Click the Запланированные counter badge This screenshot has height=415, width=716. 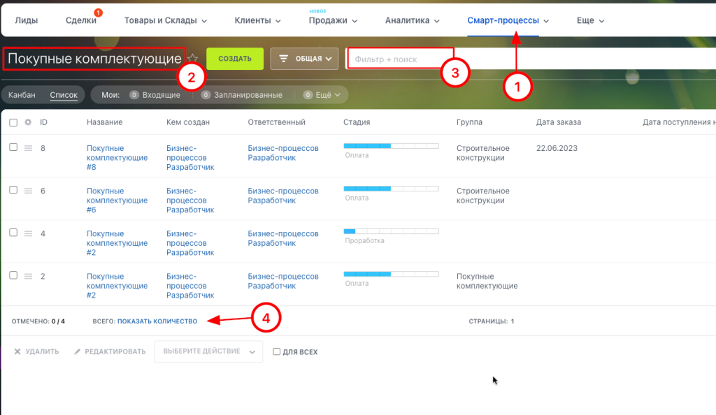pos(206,95)
